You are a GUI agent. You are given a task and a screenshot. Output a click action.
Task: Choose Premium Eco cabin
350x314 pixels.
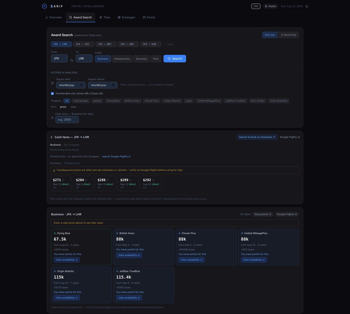tap(122, 59)
